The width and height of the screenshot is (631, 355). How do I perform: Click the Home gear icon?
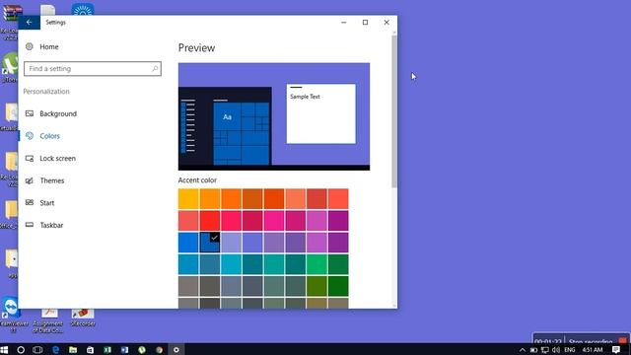[x=30, y=46]
